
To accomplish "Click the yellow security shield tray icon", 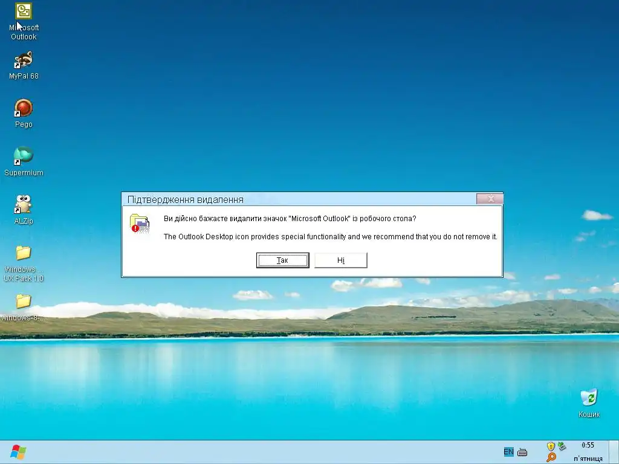I will (551, 446).
